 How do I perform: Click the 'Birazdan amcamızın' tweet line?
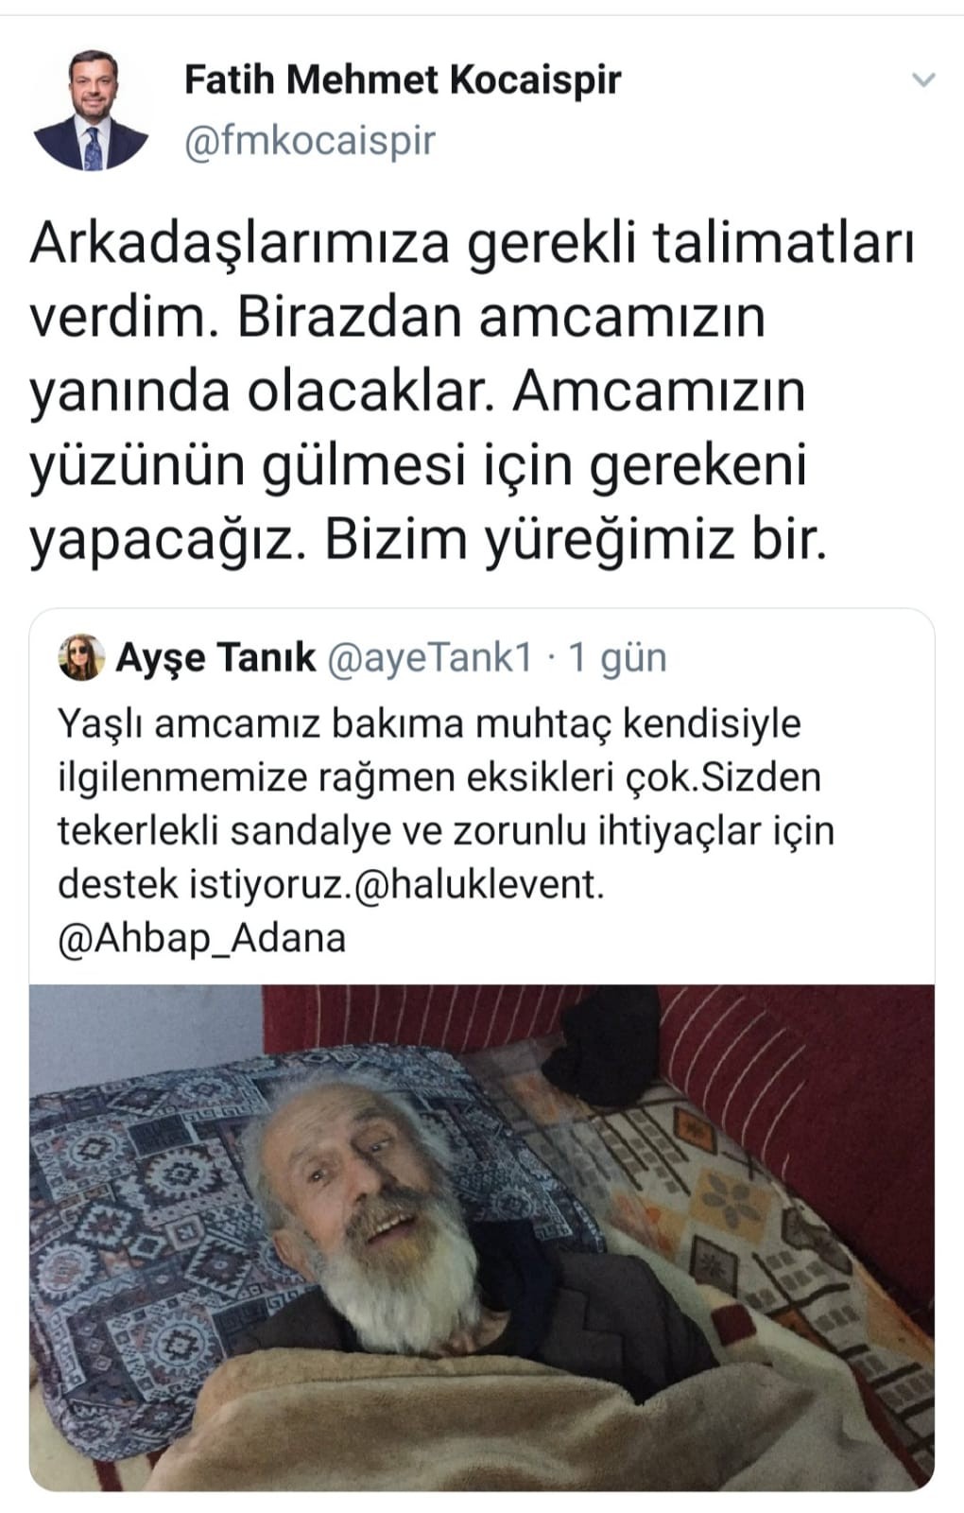[501, 316]
